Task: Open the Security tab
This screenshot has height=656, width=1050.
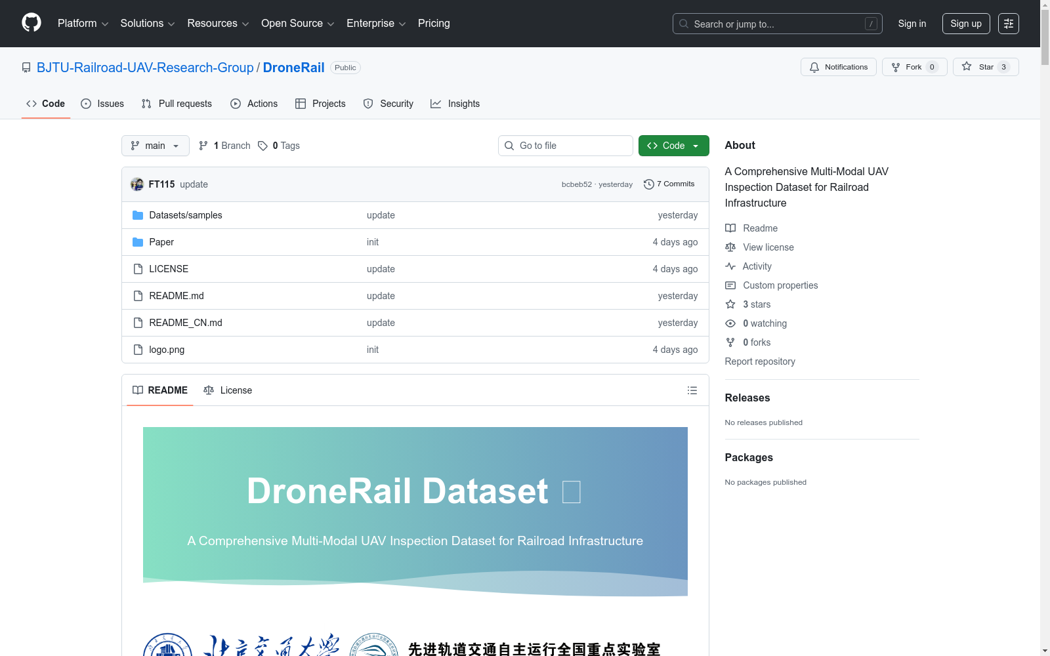Action: (388, 104)
